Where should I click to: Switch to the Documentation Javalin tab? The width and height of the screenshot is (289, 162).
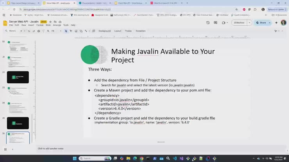click(95, 3)
